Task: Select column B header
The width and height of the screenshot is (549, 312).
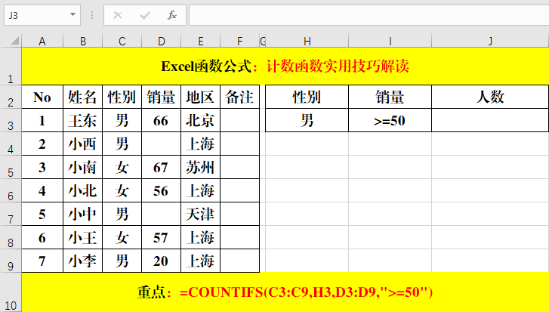Action: (x=83, y=41)
